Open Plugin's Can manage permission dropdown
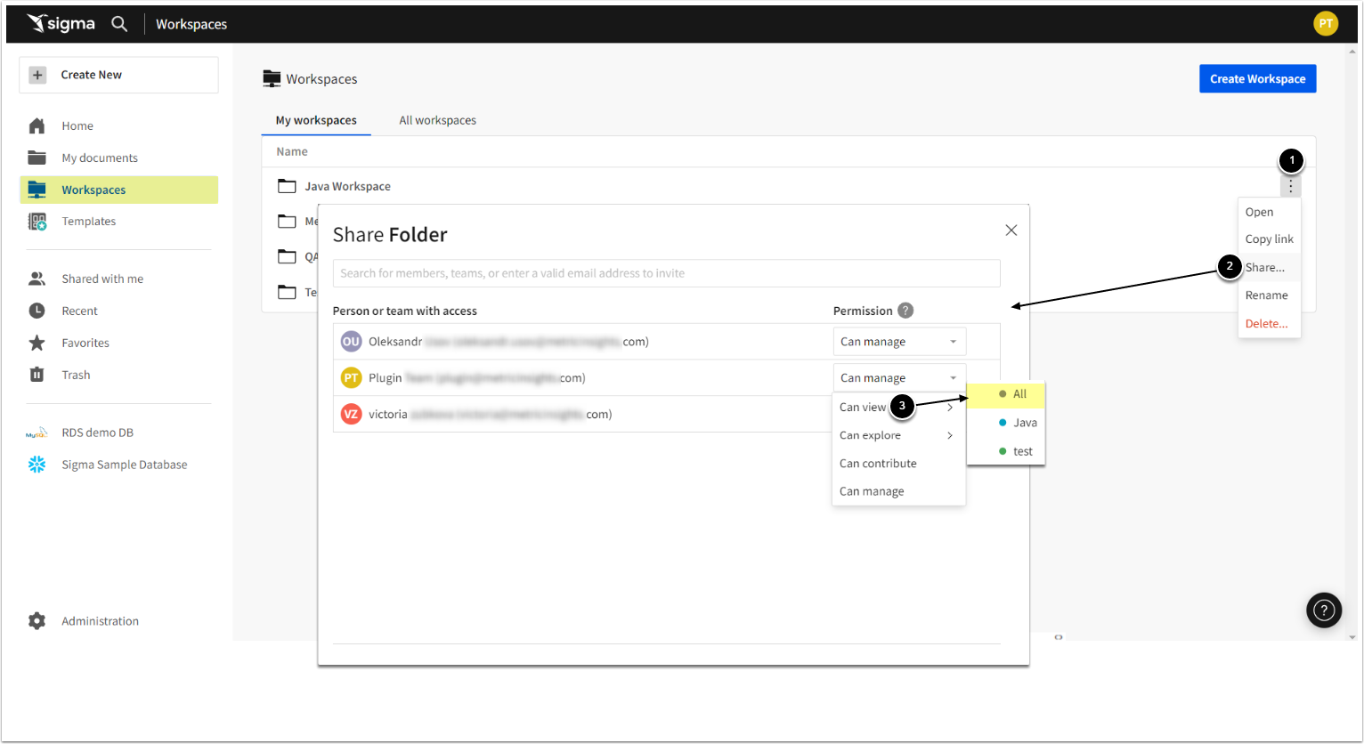Viewport: 1364px width, 744px height. (899, 378)
